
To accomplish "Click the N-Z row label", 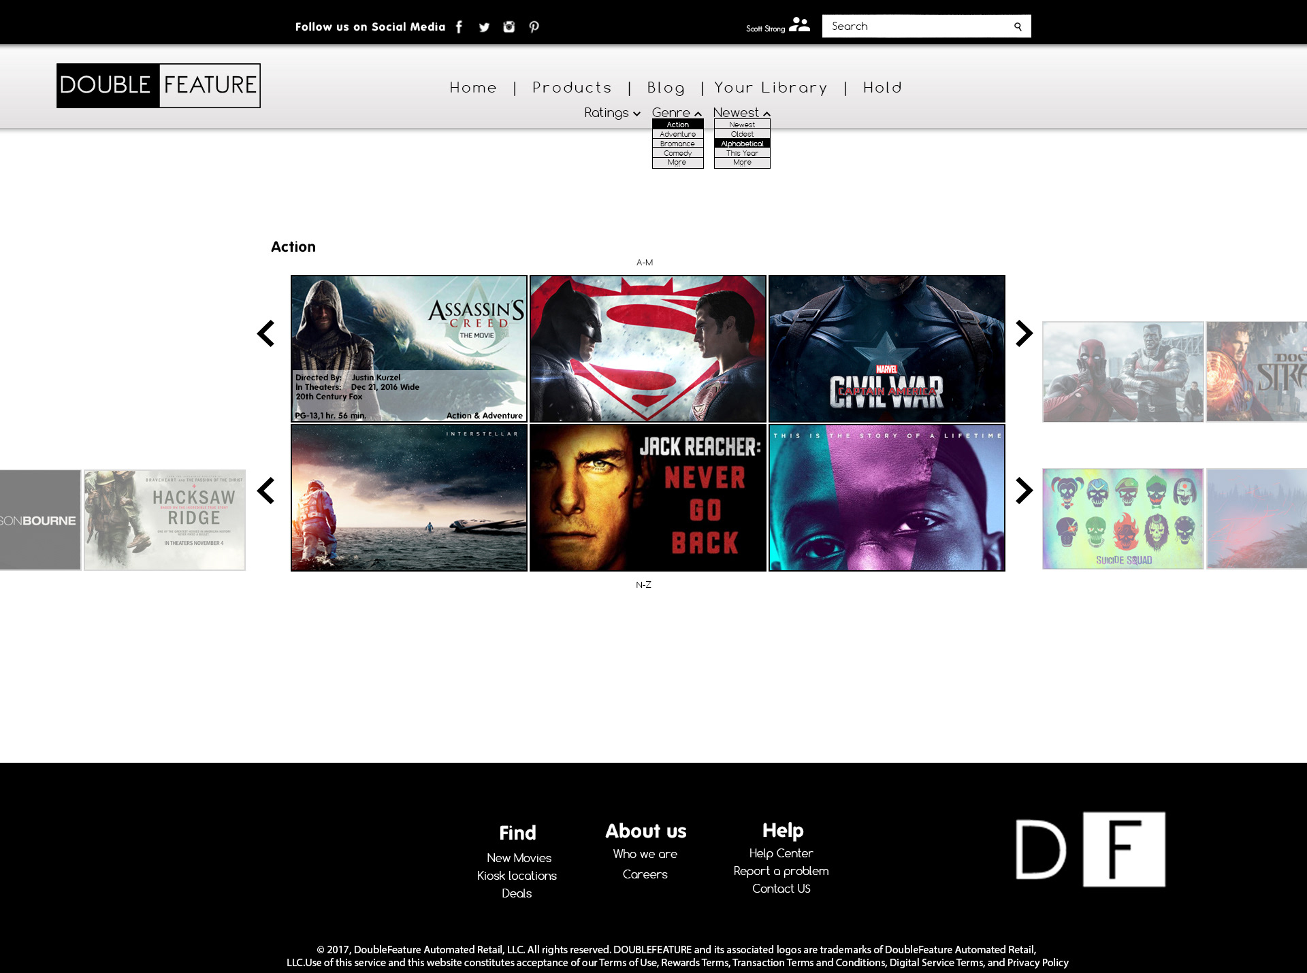I will point(644,585).
